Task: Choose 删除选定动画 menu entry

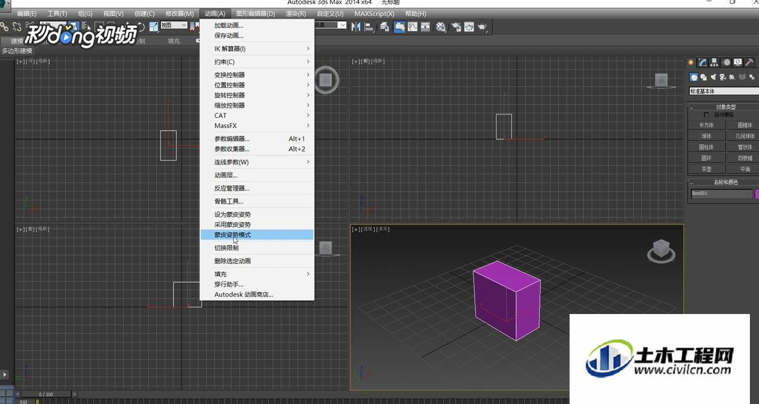Action: click(x=257, y=261)
